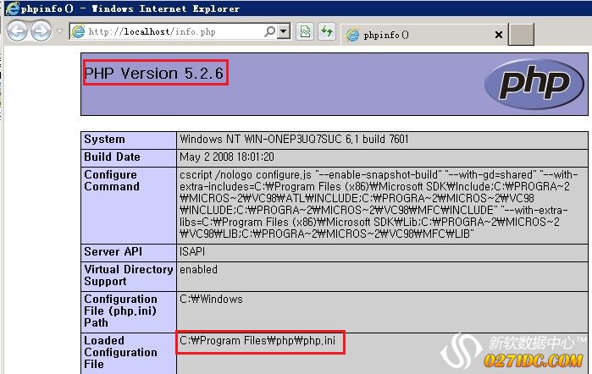Click the PHP Version 5.2.6 heading
This screenshot has width=592, height=374.
click(x=154, y=73)
